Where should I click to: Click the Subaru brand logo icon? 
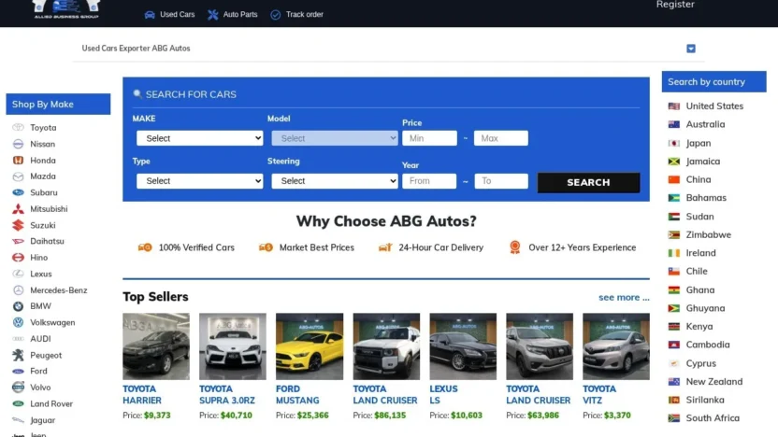pos(18,192)
